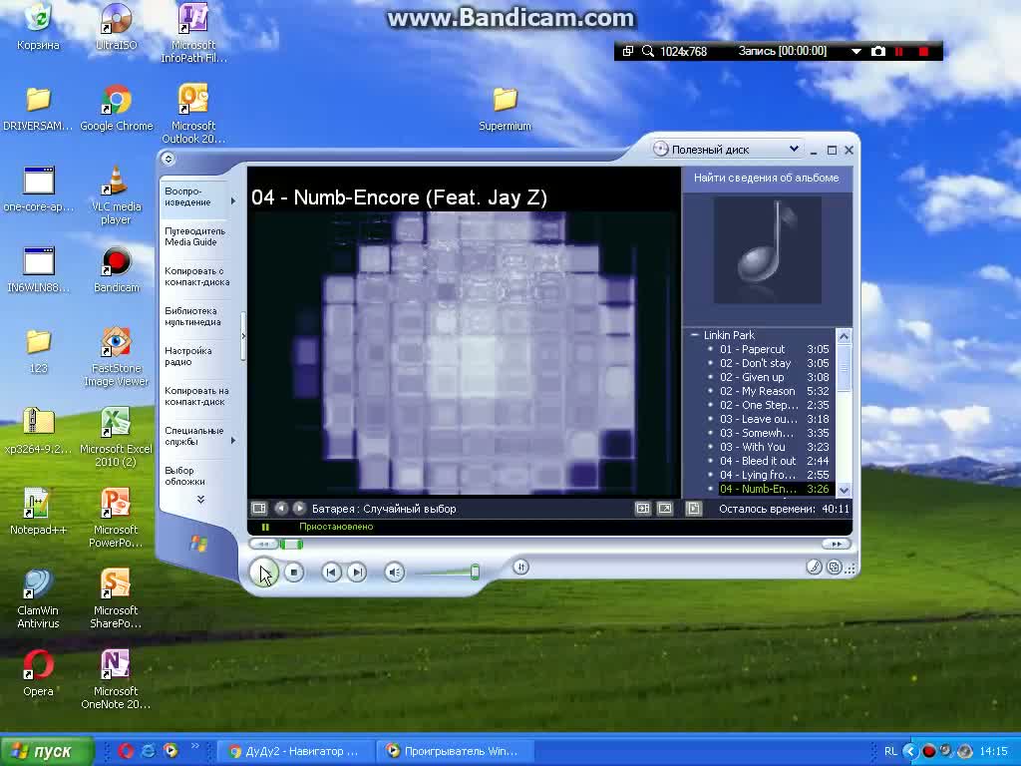Pause Bandicam recording
The height and width of the screenshot is (766, 1021).
point(900,52)
